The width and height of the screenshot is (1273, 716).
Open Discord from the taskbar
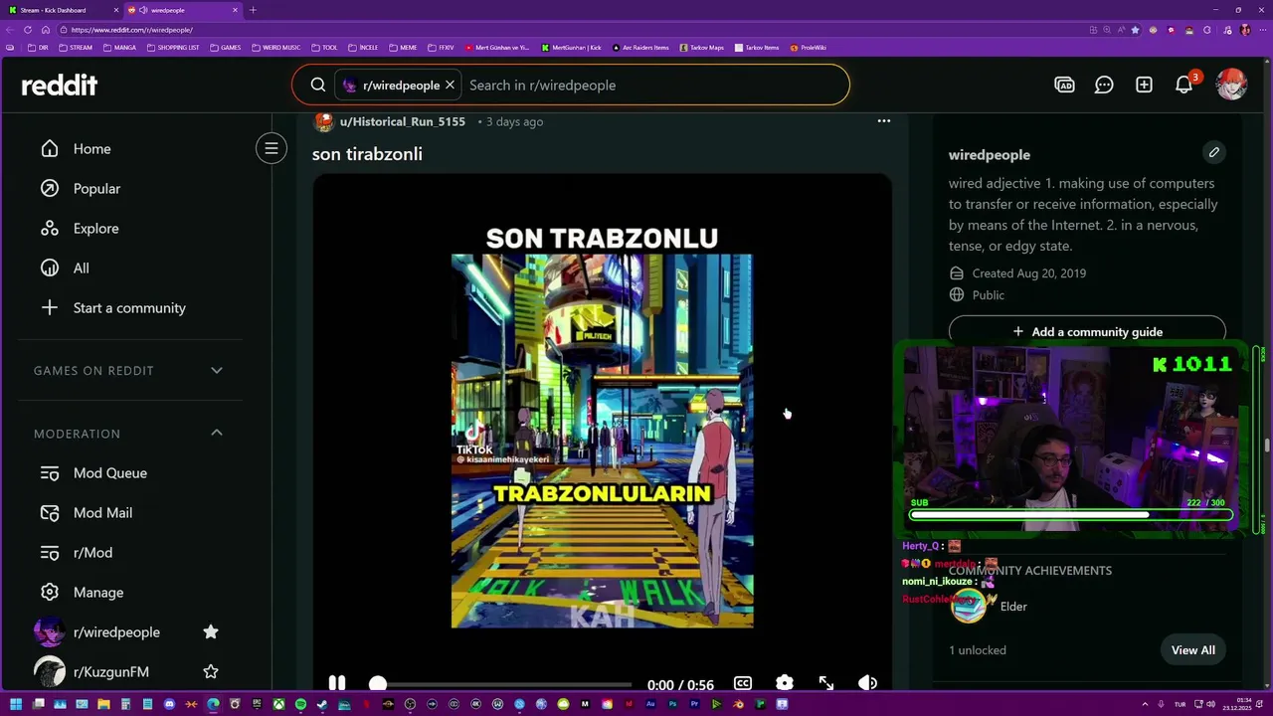(x=169, y=704)
